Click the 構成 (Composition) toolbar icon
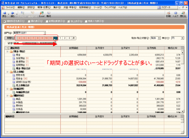The width and height of the screenshot is (189, 138). click(48, 14)
